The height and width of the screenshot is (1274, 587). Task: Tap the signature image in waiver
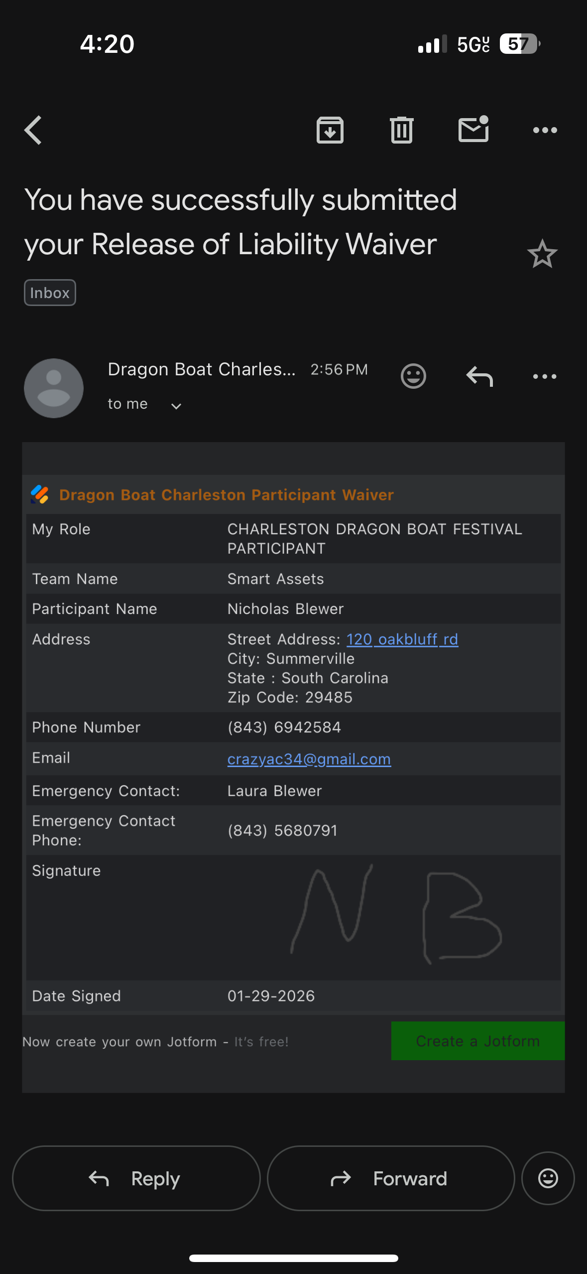click(396, 915)
